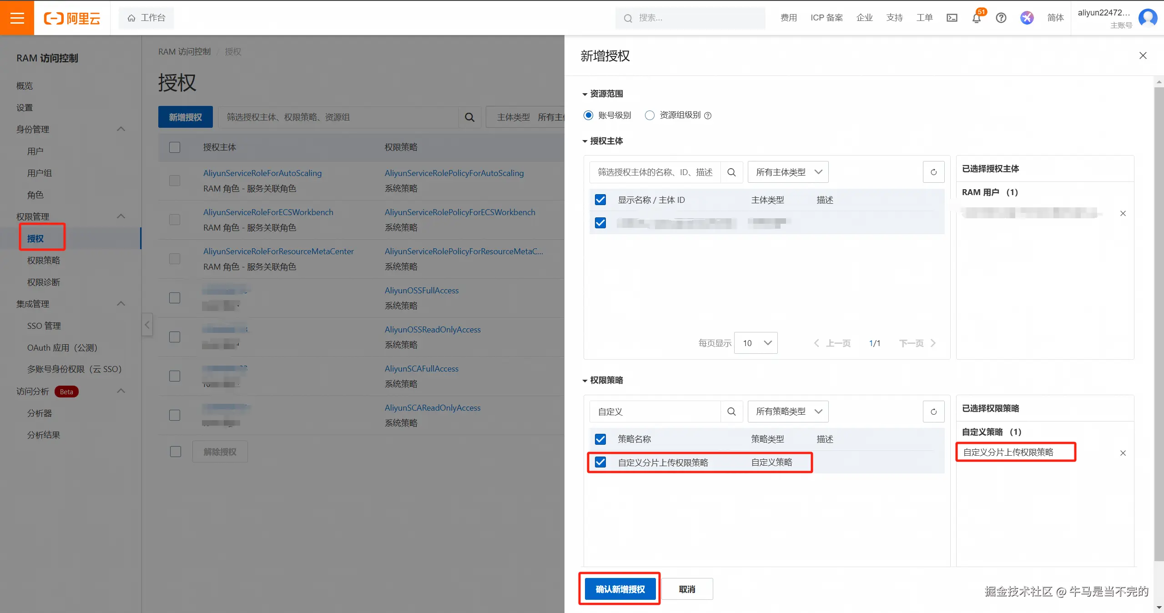Go to 用户组 in the sidebar

(x=39, y=173)
